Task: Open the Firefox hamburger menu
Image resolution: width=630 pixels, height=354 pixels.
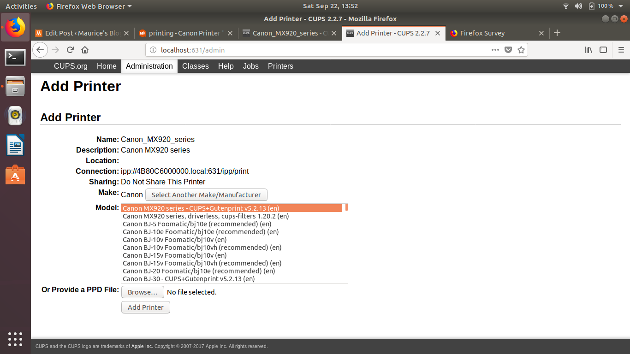Action: pyautogui.click(x=621, y=50)
